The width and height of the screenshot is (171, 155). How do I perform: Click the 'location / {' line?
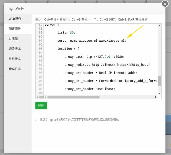68,49
